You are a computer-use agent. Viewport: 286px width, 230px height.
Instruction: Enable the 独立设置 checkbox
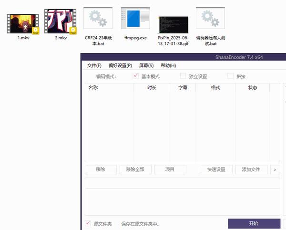[183, 76]
